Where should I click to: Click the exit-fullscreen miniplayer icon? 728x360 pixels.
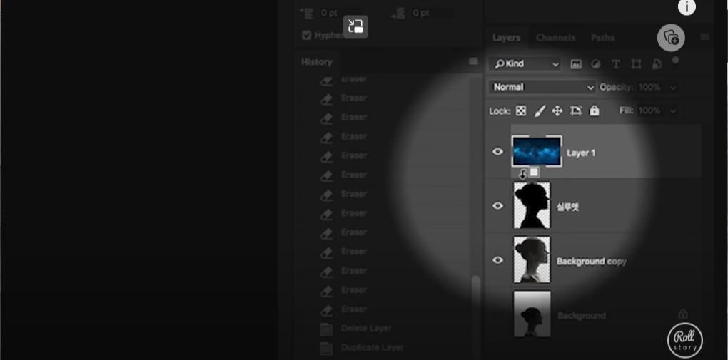pyautogui.click(x=355, y=26)
